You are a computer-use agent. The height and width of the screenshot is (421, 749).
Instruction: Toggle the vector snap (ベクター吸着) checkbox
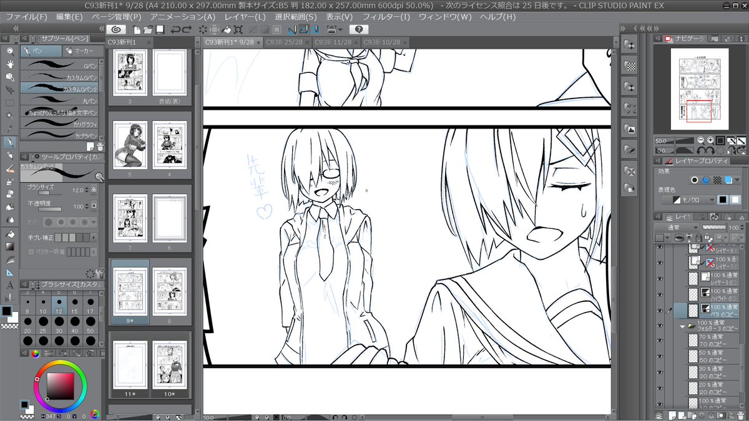point(31,251)
